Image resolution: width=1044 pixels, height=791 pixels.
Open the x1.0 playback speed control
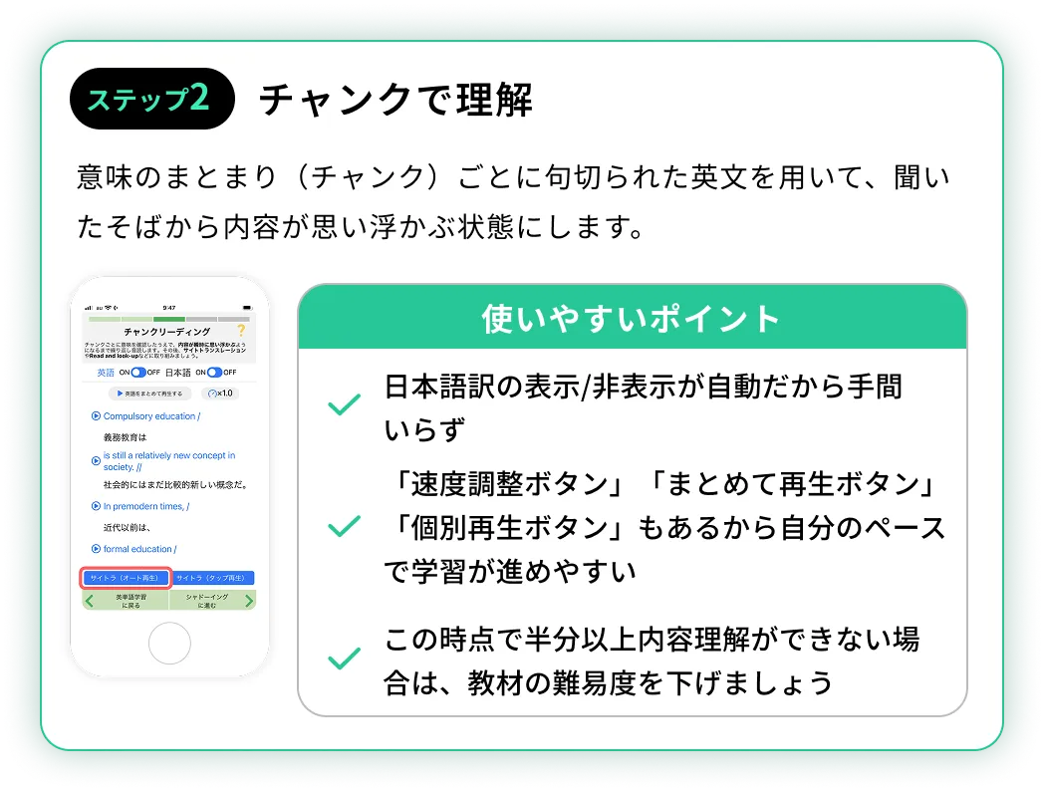[220, 394]
